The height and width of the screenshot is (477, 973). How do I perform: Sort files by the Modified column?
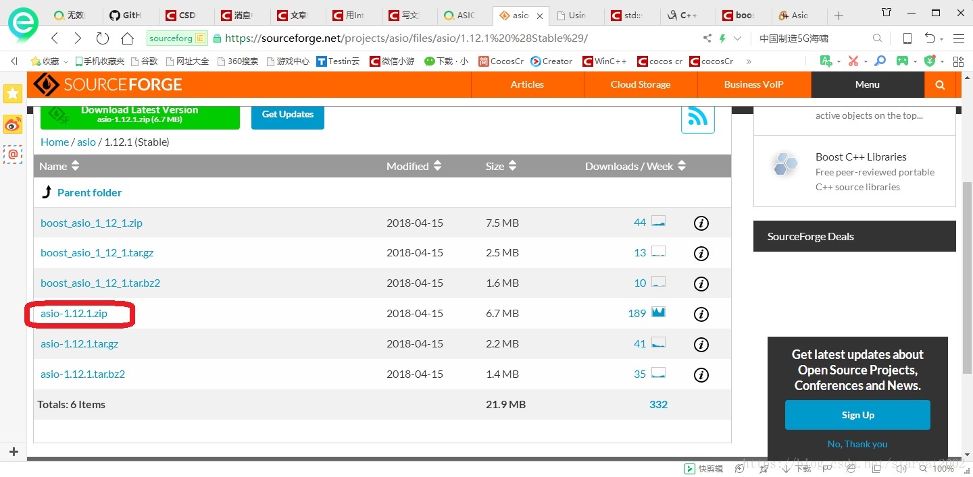[x=414, y=166]
